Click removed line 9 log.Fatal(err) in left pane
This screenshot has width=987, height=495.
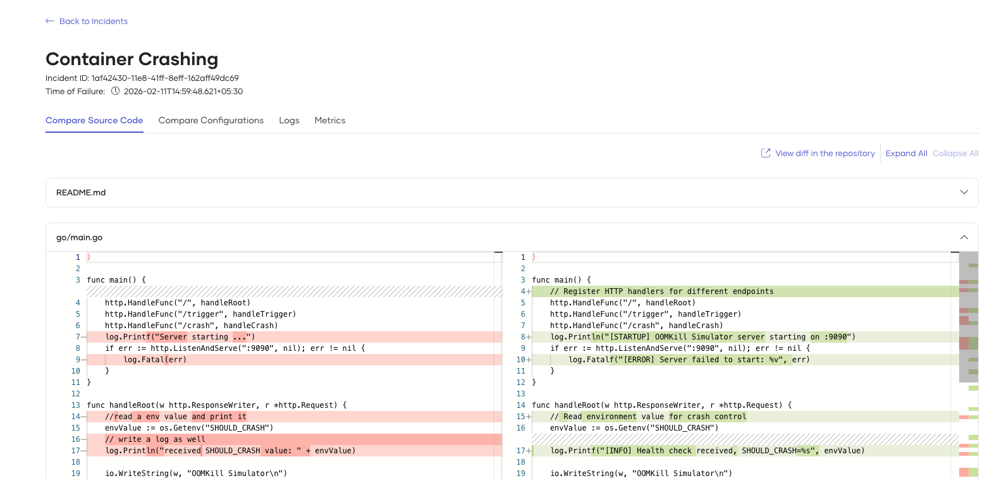(x=155, y=360)
